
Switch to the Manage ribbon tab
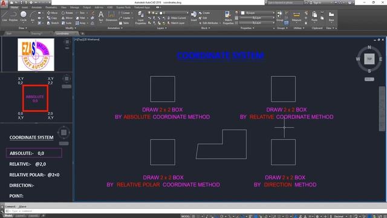point(74,7)
